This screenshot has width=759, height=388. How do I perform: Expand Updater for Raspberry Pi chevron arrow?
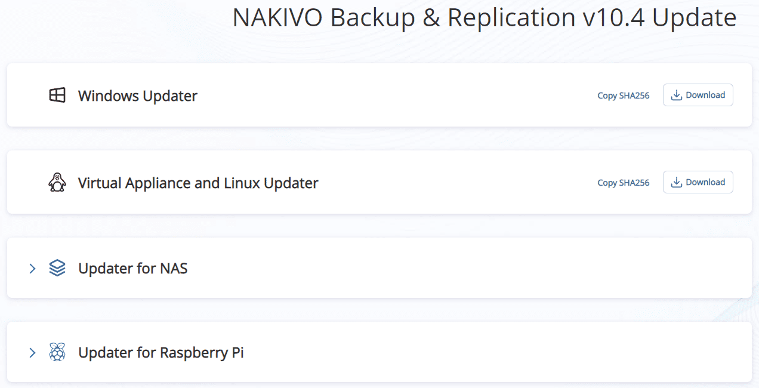pyautogui.click(x=33, y=353)
